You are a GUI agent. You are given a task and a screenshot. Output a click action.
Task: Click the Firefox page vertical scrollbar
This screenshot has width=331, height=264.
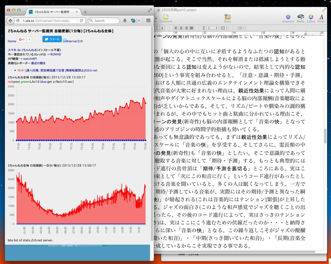point(152,134)
